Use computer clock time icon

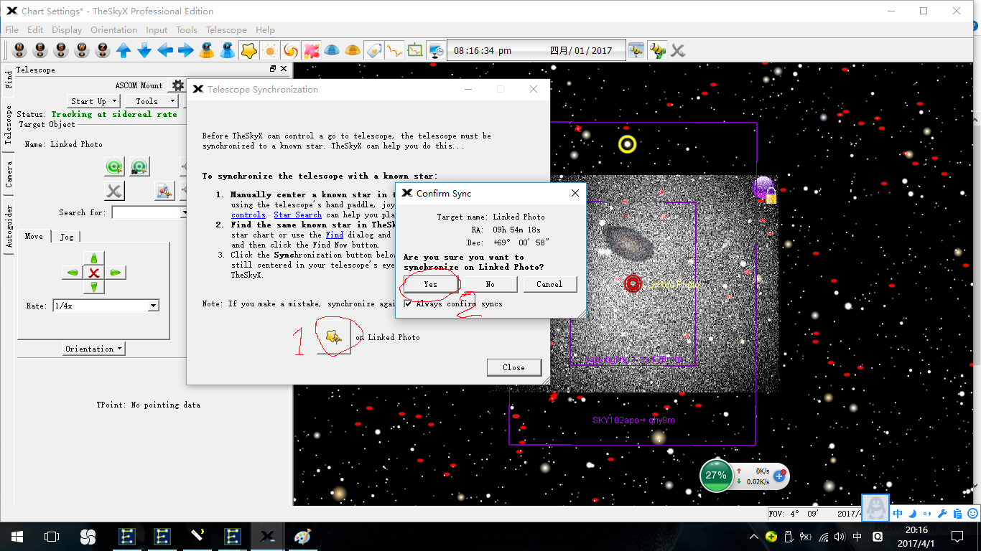[435, 50]
